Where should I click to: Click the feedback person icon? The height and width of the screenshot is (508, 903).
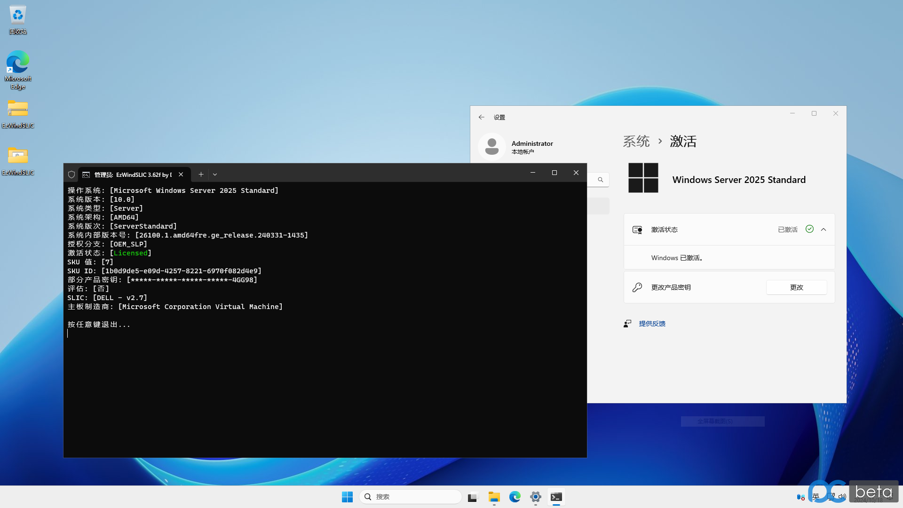pyautogui.click(x=627, y=324)
